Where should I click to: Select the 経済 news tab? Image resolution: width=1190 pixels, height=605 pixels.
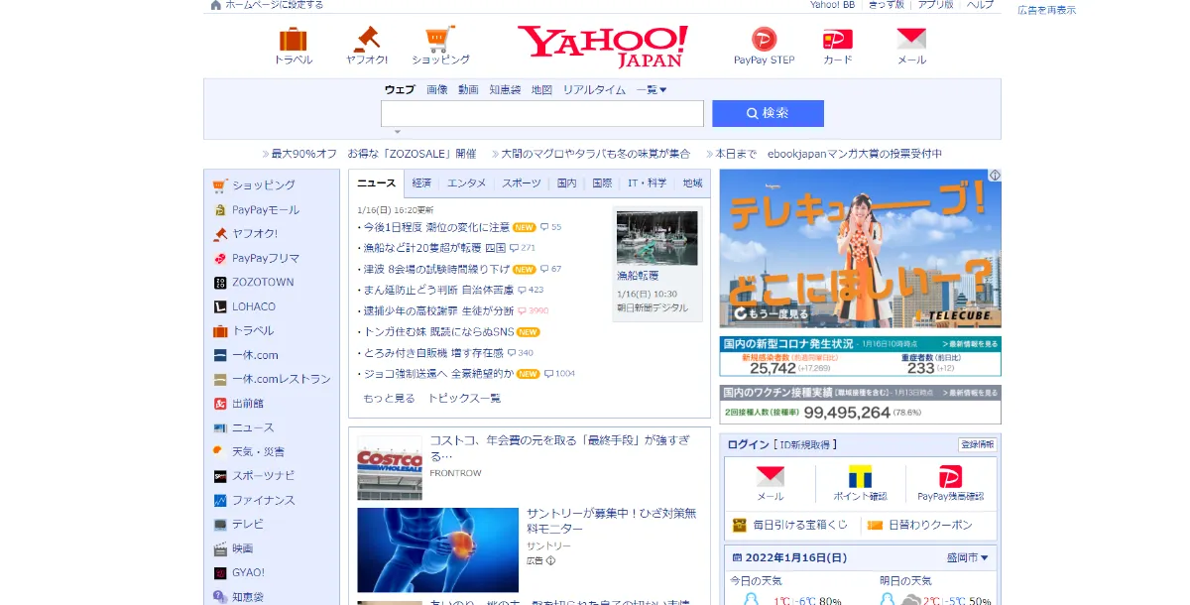pos(421,183)
